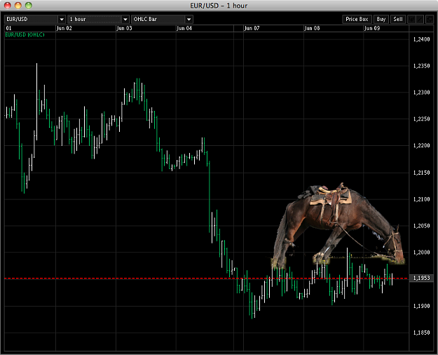Image resolution: width=438 pixels, height=355 pixels.
Task: Click the 1.2250 price axis label
Action: point(421,119)
